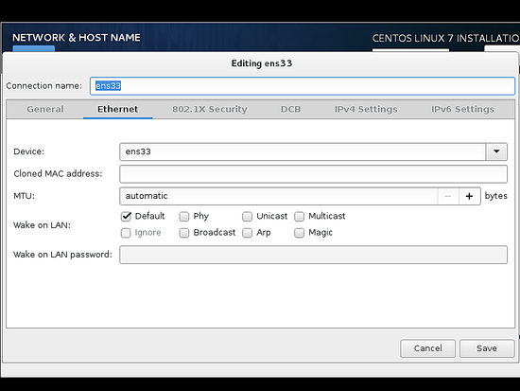Go to IPv4 Settings tab
Viewport: 520px width, 391px height.
[x=366, y=109]
